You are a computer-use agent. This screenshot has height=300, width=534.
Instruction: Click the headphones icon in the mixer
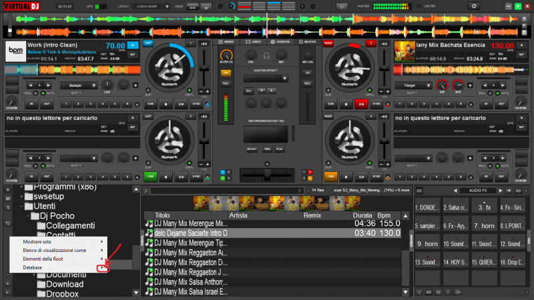[266, 56]
